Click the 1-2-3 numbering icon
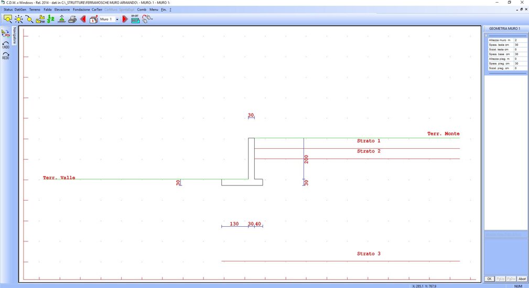The height and width of the screenshot is (288, 529). 51,19
